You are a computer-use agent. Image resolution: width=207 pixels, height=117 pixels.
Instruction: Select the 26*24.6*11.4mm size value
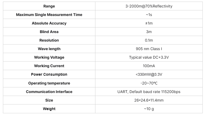(x=149, y=100)
